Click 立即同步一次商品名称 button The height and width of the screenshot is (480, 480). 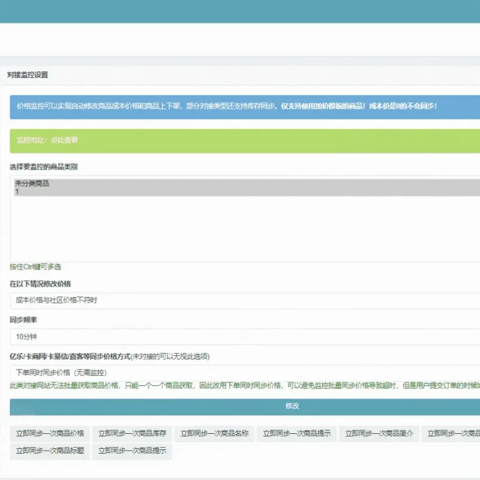(x=214, y=433)
